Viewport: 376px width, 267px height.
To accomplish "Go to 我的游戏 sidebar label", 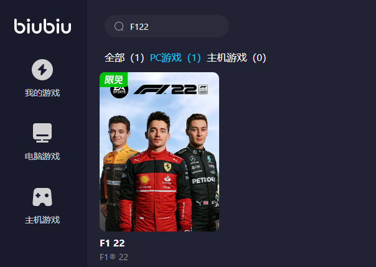I will click(42, 93).
